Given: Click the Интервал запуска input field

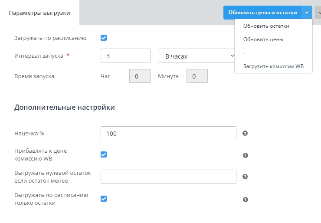Looking at the screenshot, I should click(x=125, y=56).
